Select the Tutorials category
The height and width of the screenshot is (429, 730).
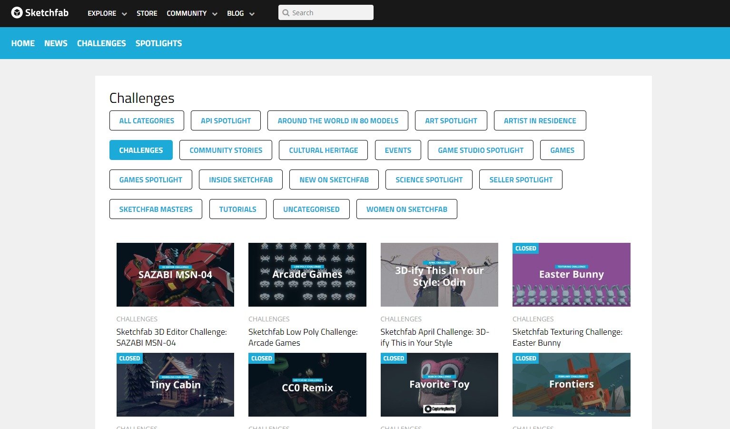click(x=237, y=209)
